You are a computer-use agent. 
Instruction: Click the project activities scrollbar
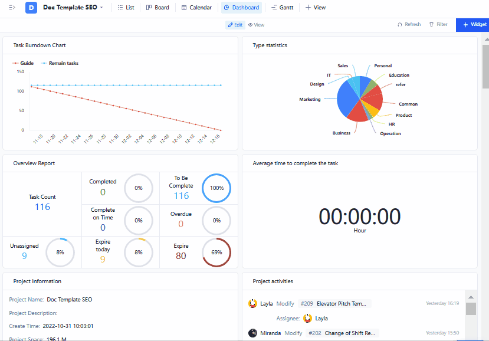tap(470, 309)
